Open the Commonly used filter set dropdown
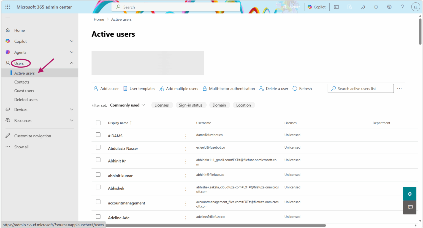 click(128, 105)
